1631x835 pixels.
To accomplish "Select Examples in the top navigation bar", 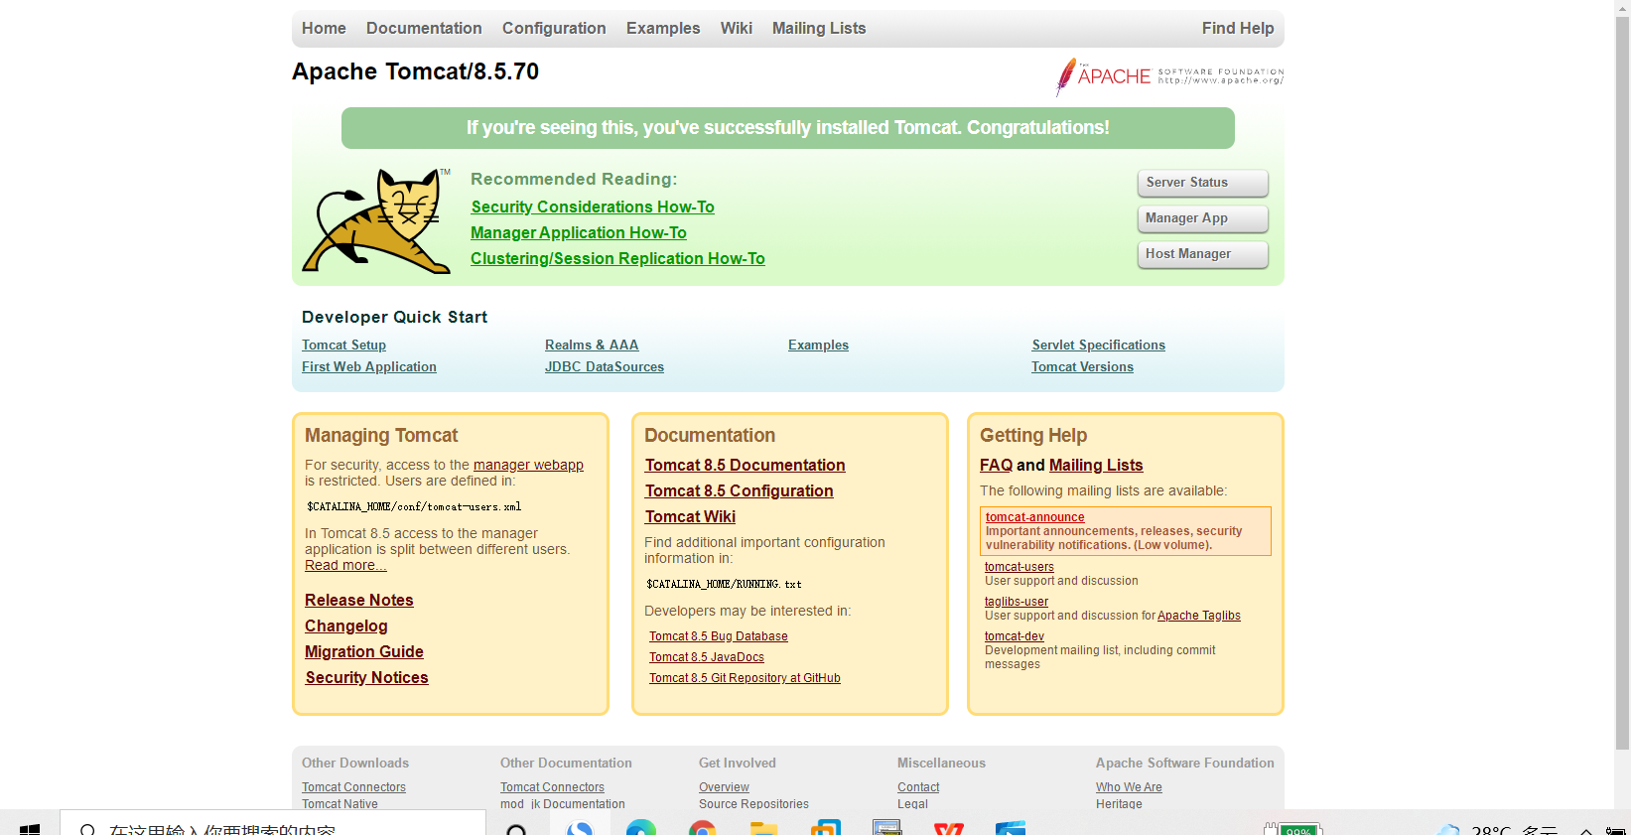I will pyautogui.click(x=663, y=28).
